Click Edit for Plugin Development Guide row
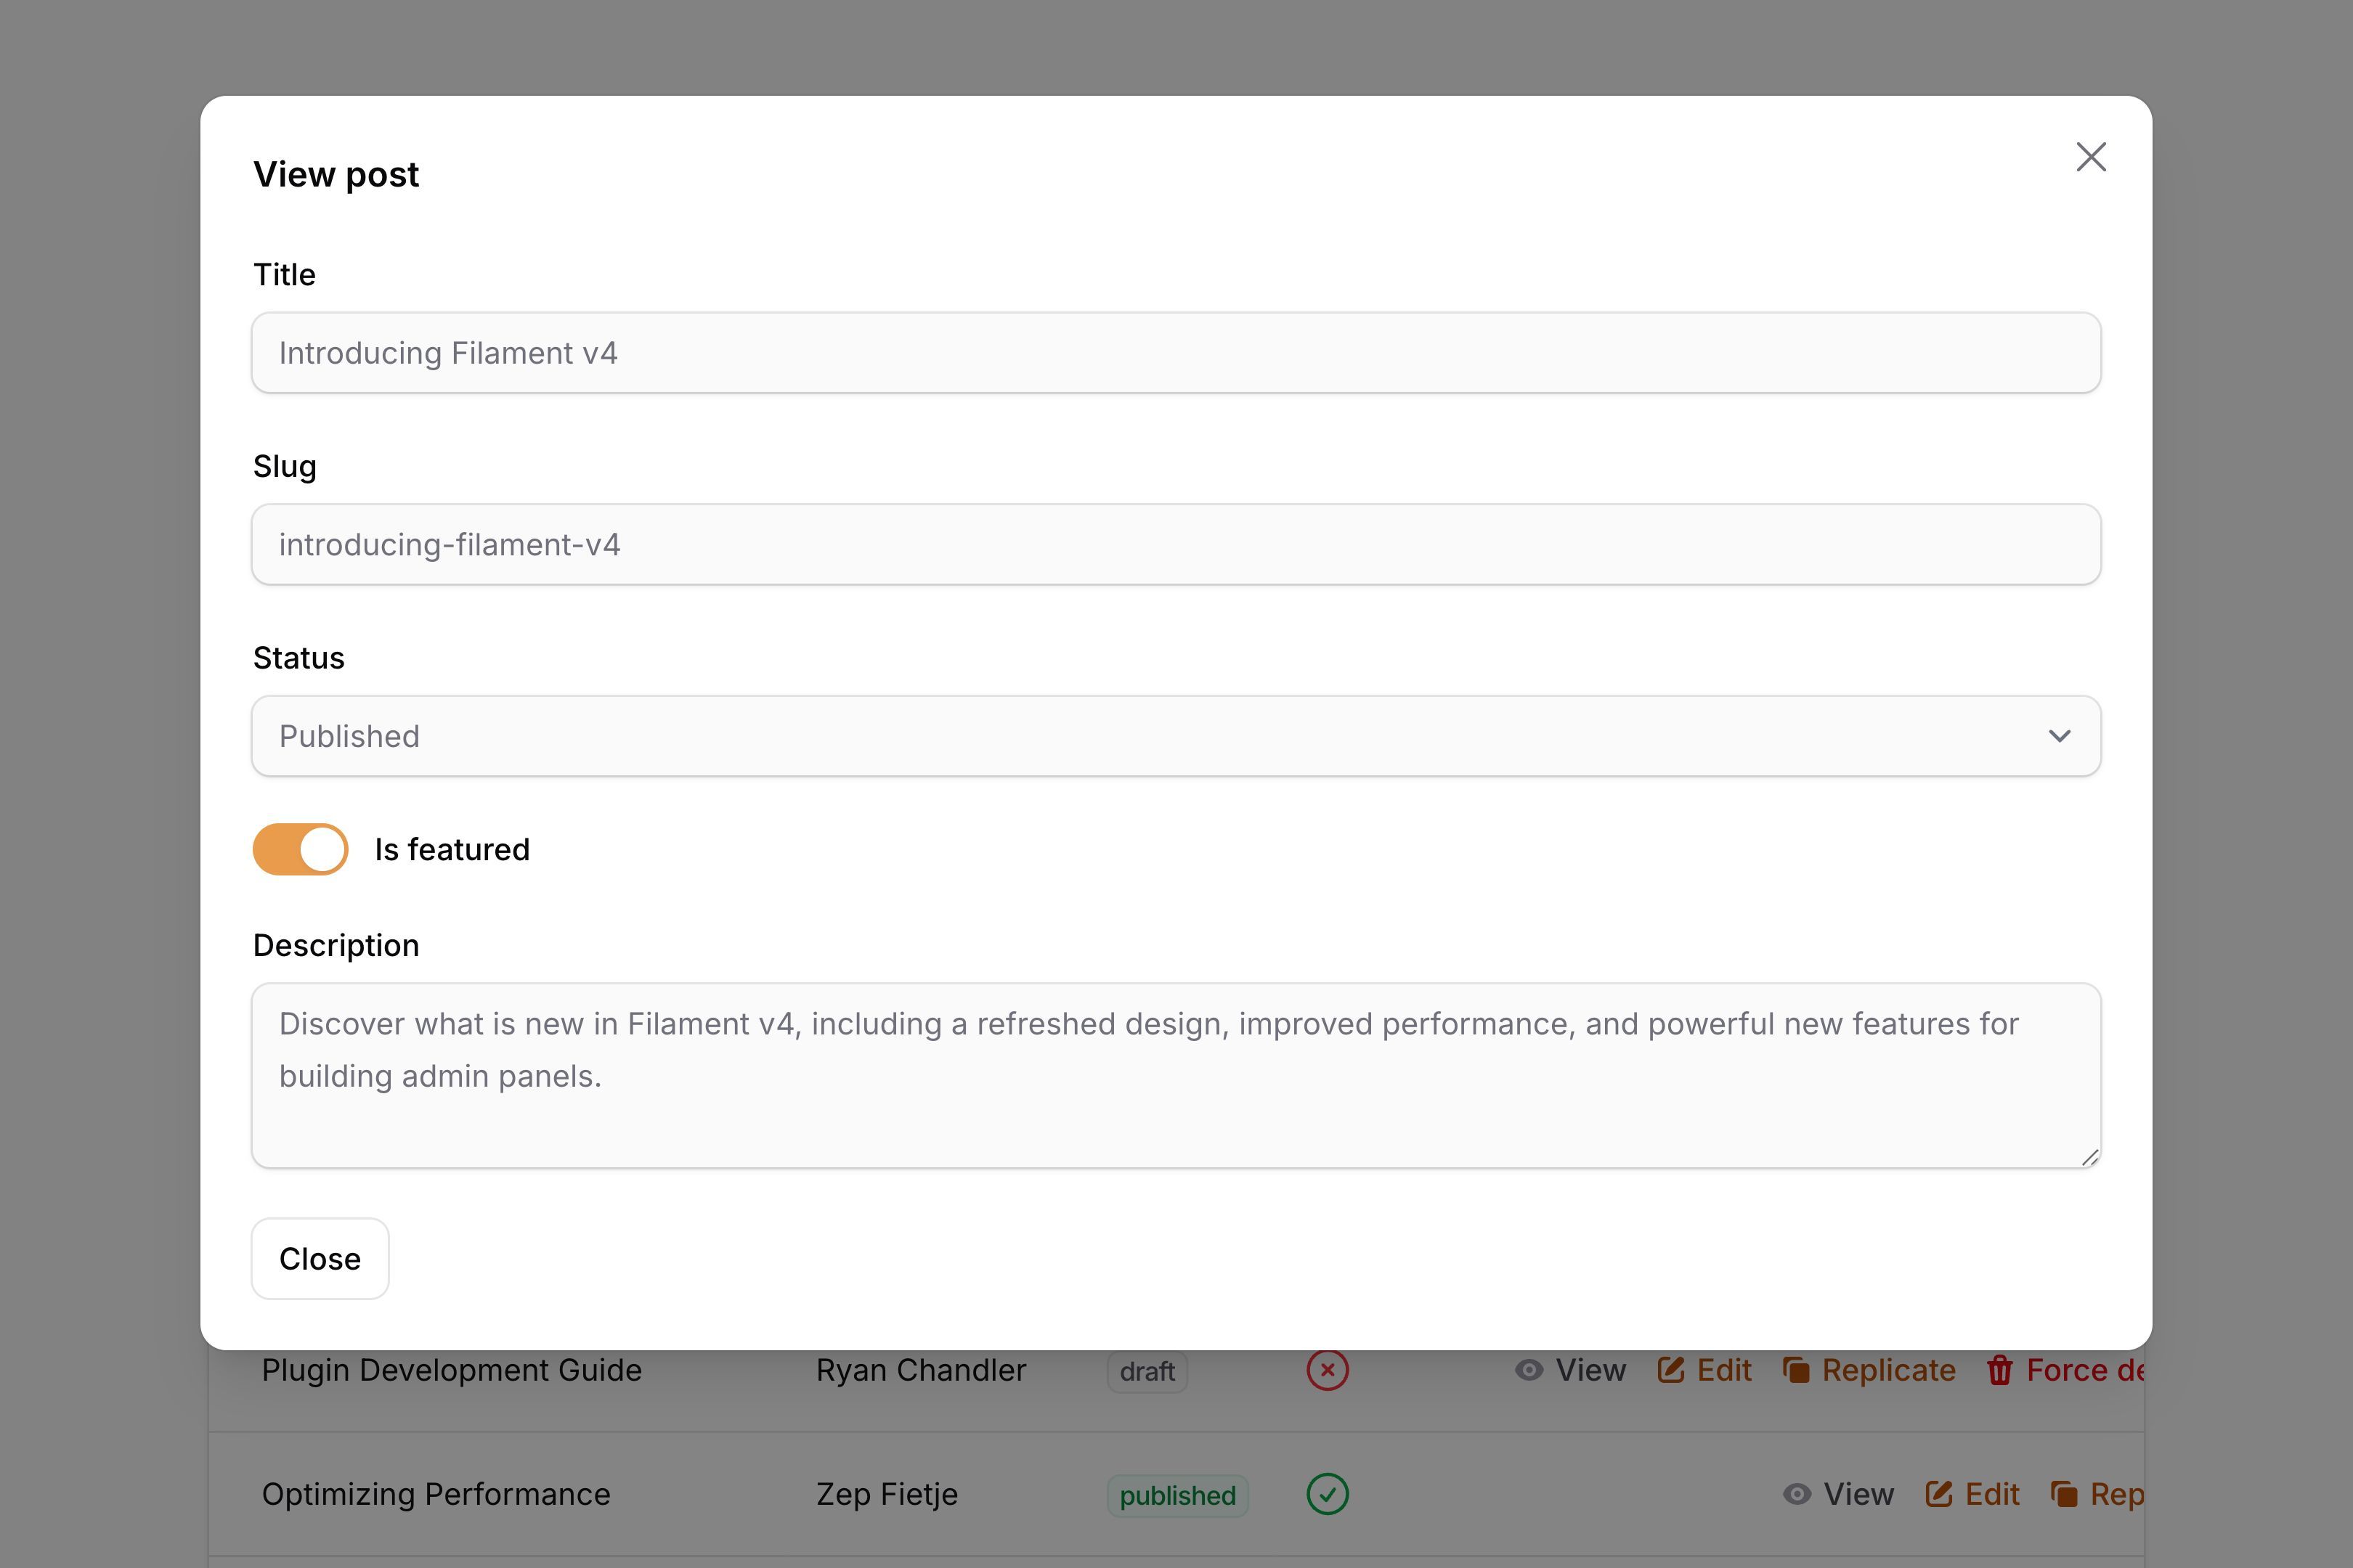This screenshot has width=2353, height=1568. click(x=1704, y=1370)
